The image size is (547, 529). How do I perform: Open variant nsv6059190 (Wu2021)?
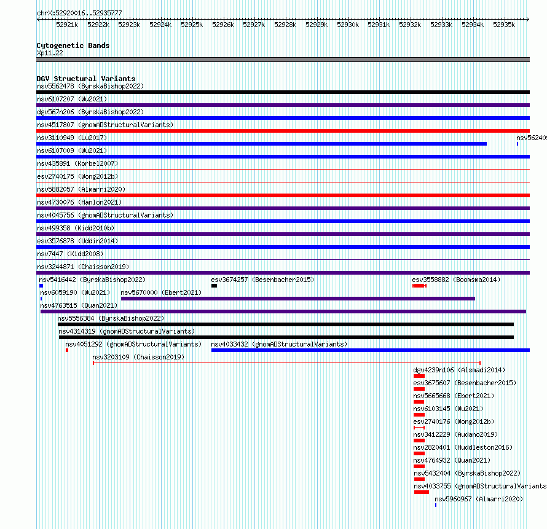[x=75, y=292]
